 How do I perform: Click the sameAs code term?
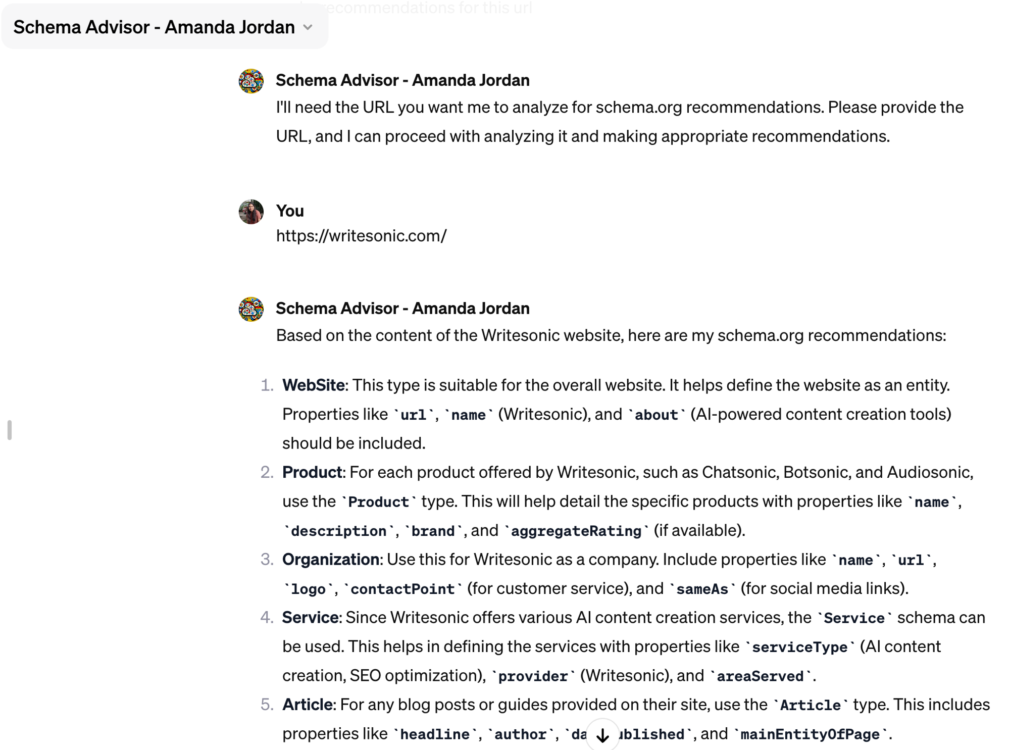click(x=702, y=589)
